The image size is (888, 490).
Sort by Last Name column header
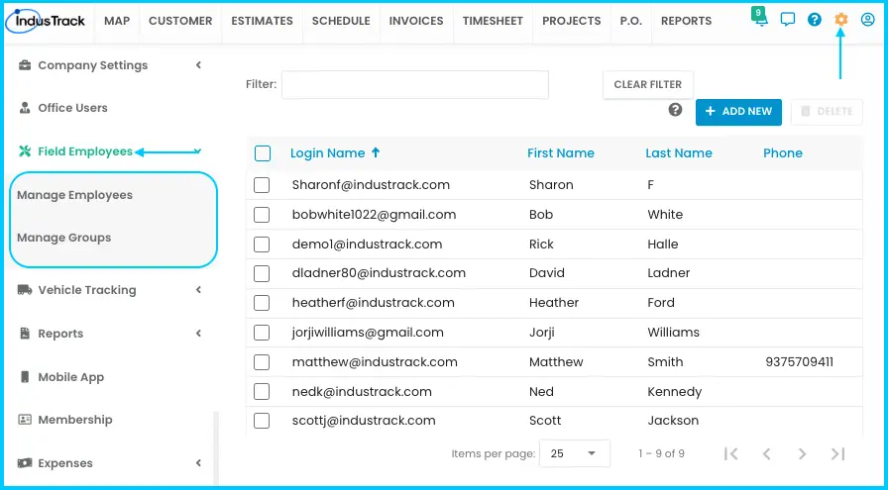tap(679, 152)
